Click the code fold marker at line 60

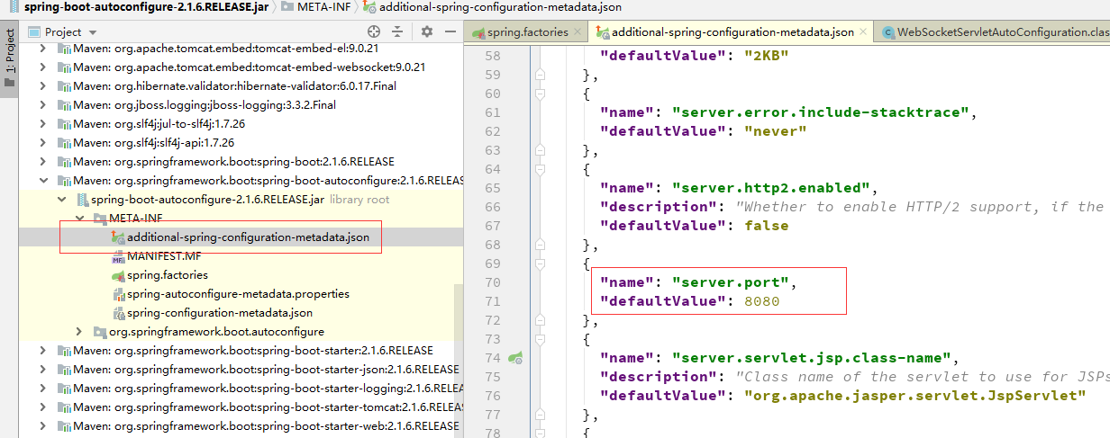[x=540, y=94]
